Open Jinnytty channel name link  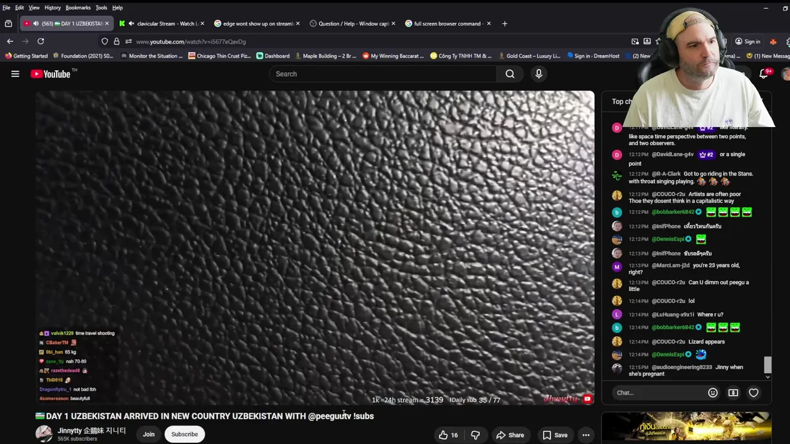point(92,430)
